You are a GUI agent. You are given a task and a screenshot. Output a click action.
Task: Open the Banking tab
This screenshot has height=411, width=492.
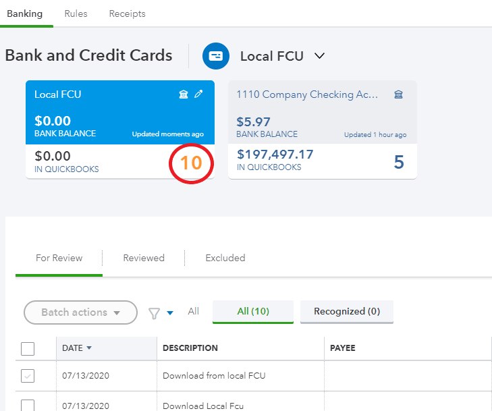tap(25, 13)
